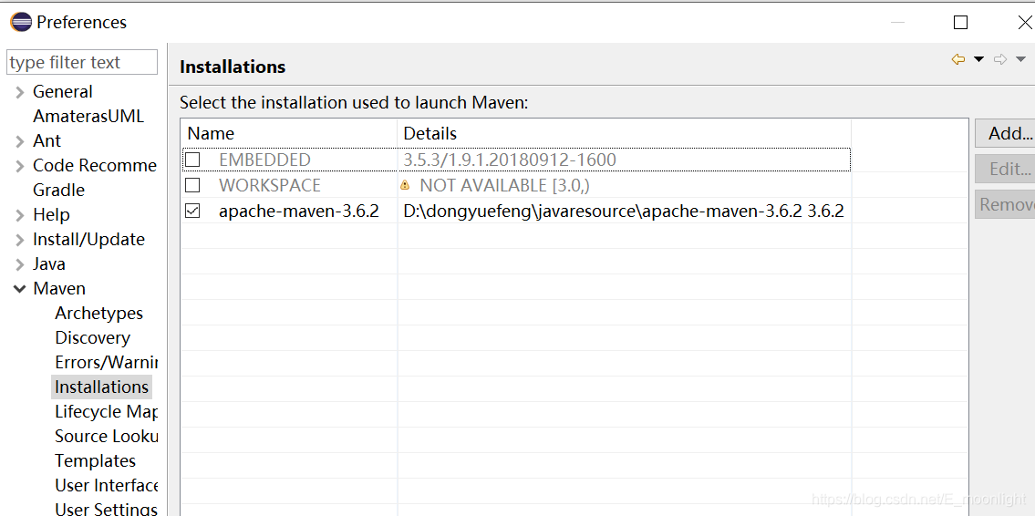Open Maven Templates preferences
The height and width of the screenshot is (516, 1035).
(x=95, y=460)
